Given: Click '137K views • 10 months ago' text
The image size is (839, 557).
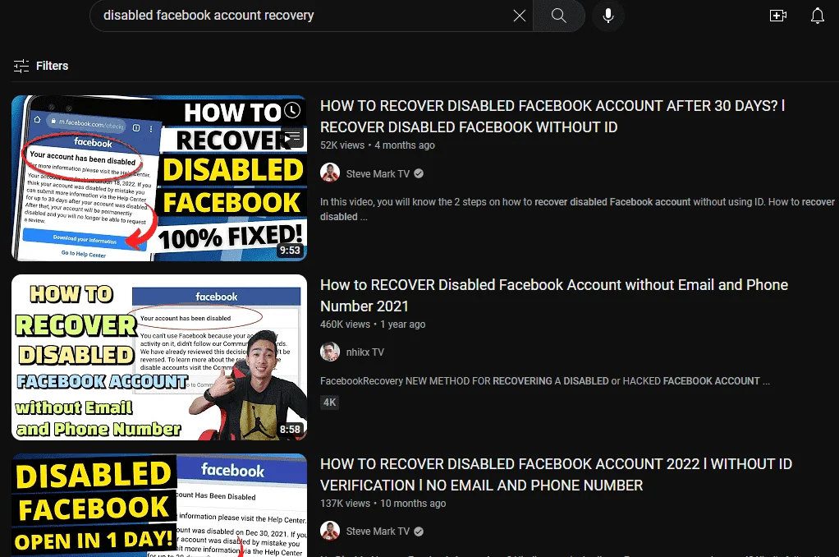Looking at the screenshot, I should [x=383, y=504].
